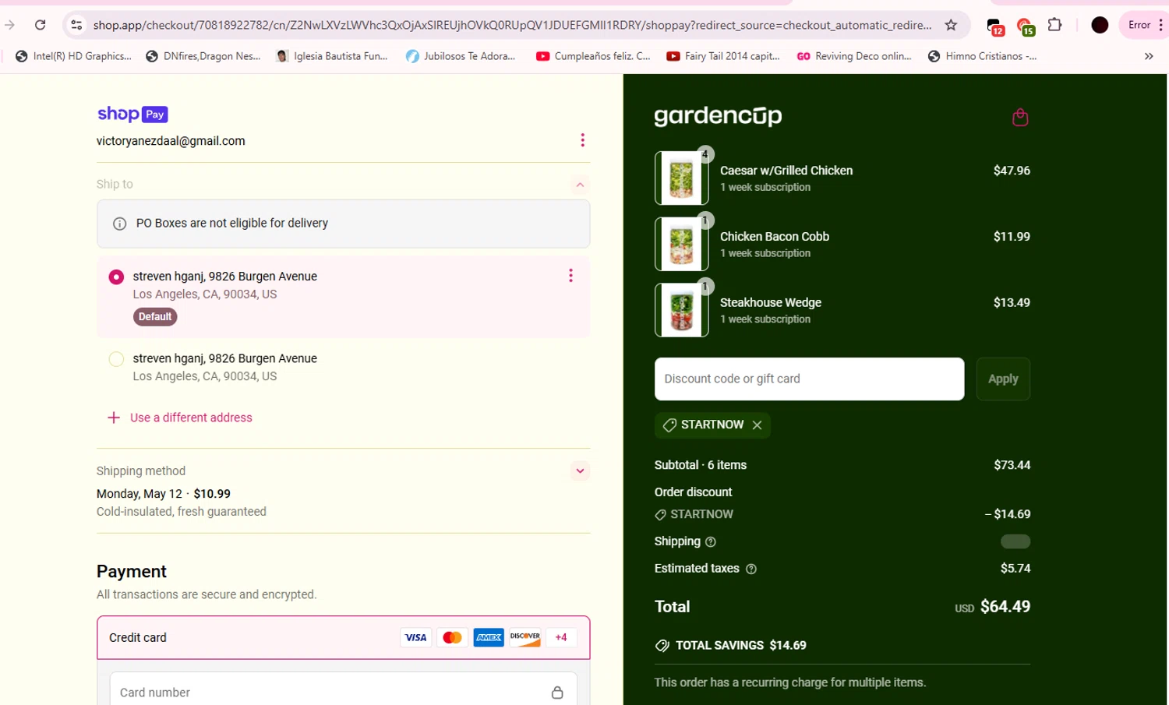The height and width of the screenshot is (705, 1169).
Task: Bookmark this page with the star icon
Action: (x=951, y=25)
